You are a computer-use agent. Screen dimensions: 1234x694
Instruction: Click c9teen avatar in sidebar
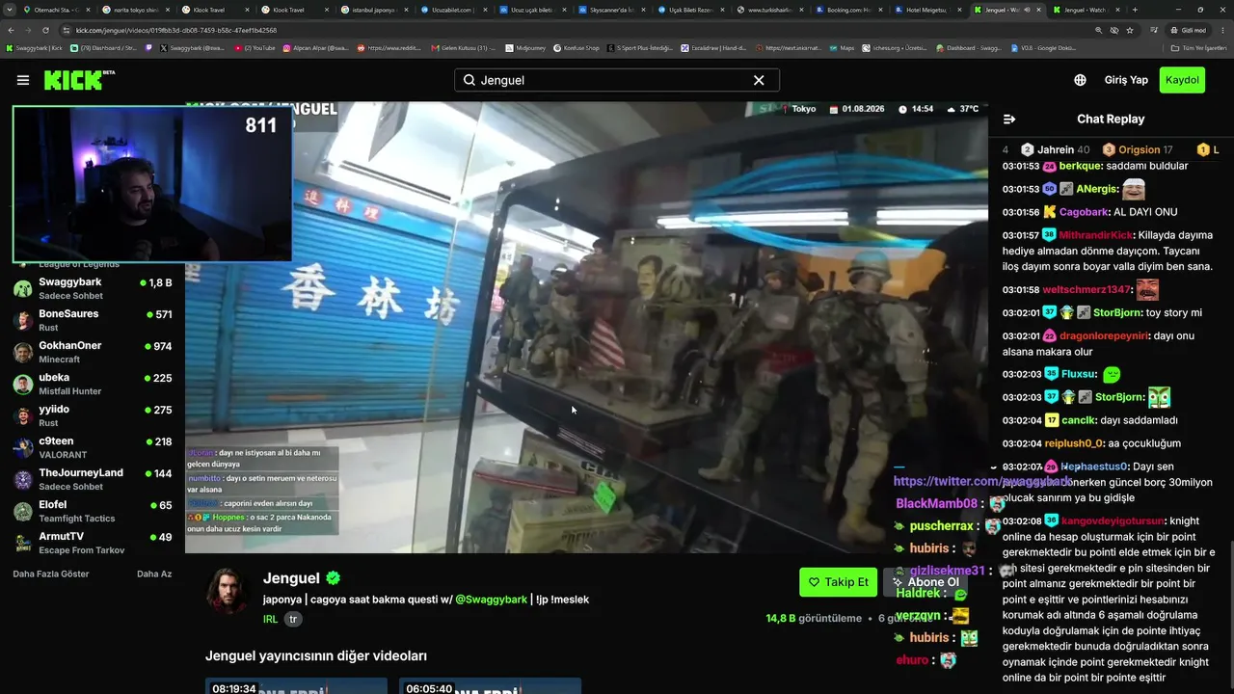tap(23, 447)
